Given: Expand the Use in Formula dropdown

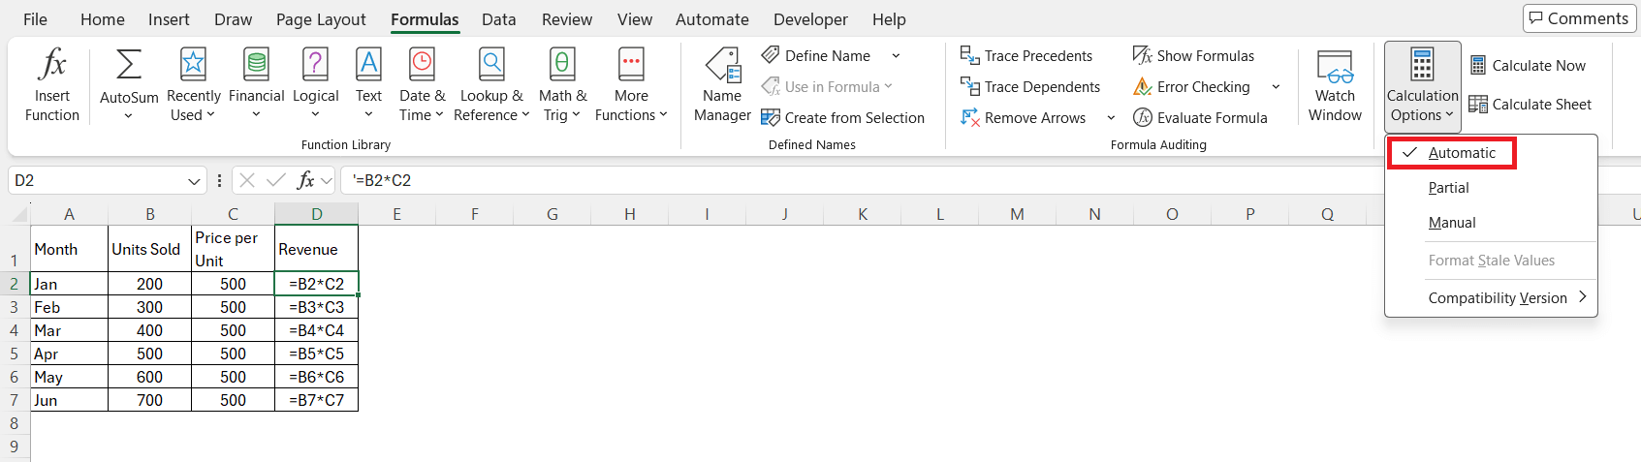Looking at the screenshot, I should [x=888, y=87].
